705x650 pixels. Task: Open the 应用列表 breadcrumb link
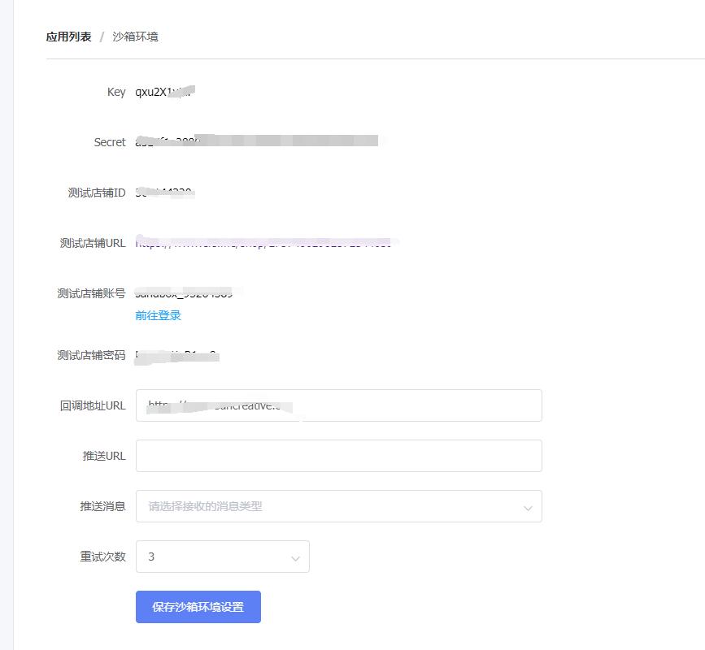click(x=70, y=37)
